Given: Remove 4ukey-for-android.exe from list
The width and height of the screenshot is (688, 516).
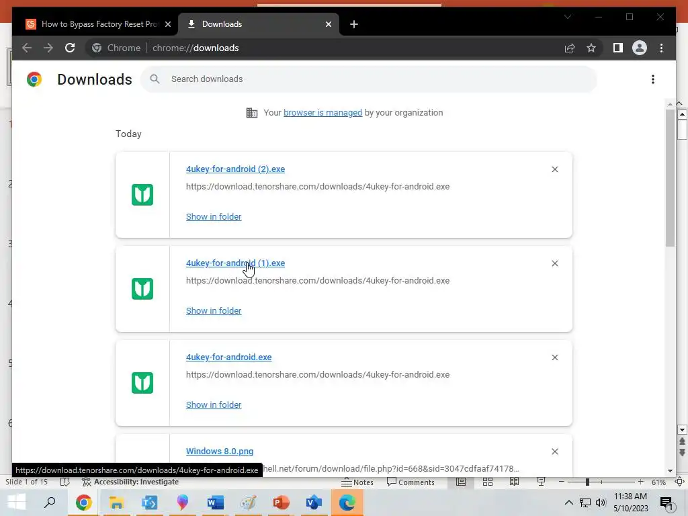Looking at the screenshot, I should 554,357.
